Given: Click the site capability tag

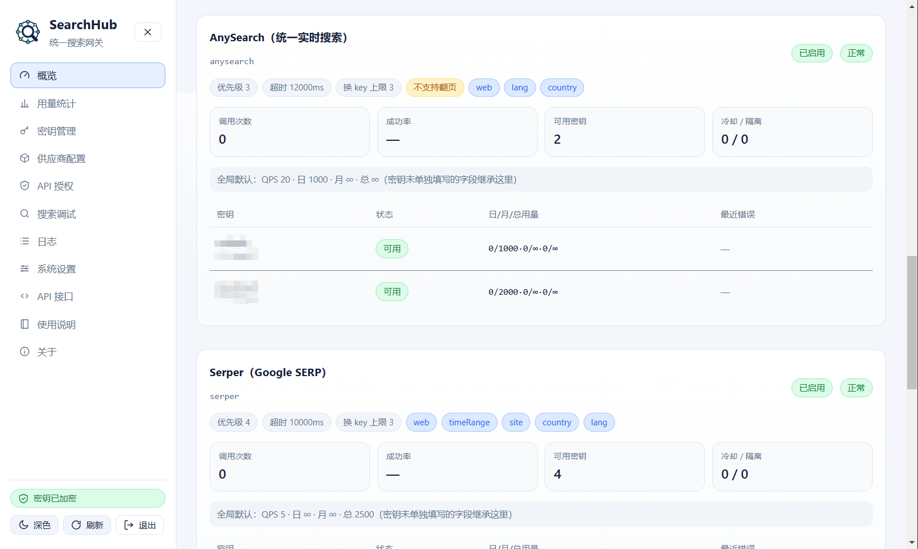Looking at the screenshot, I should [516, 422].
